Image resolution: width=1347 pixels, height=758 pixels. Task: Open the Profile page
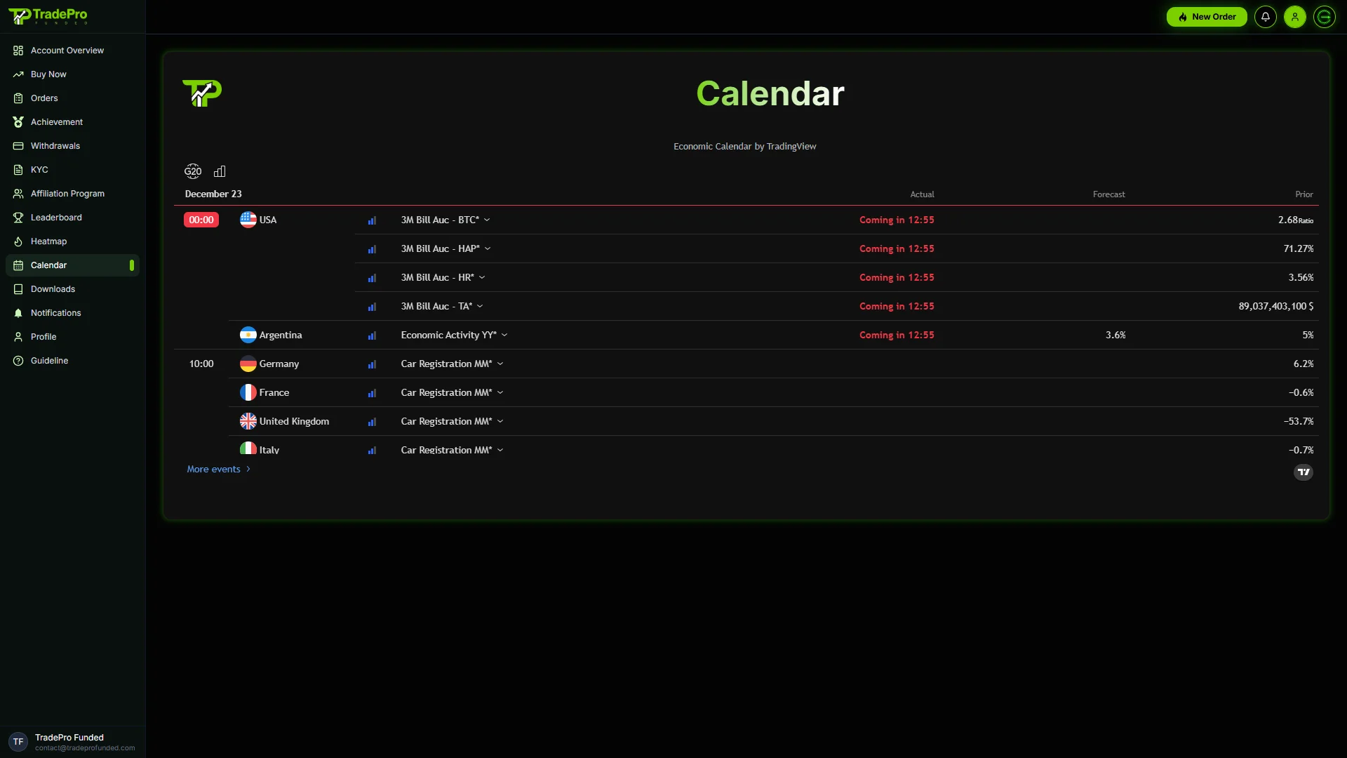click(72, 337)
